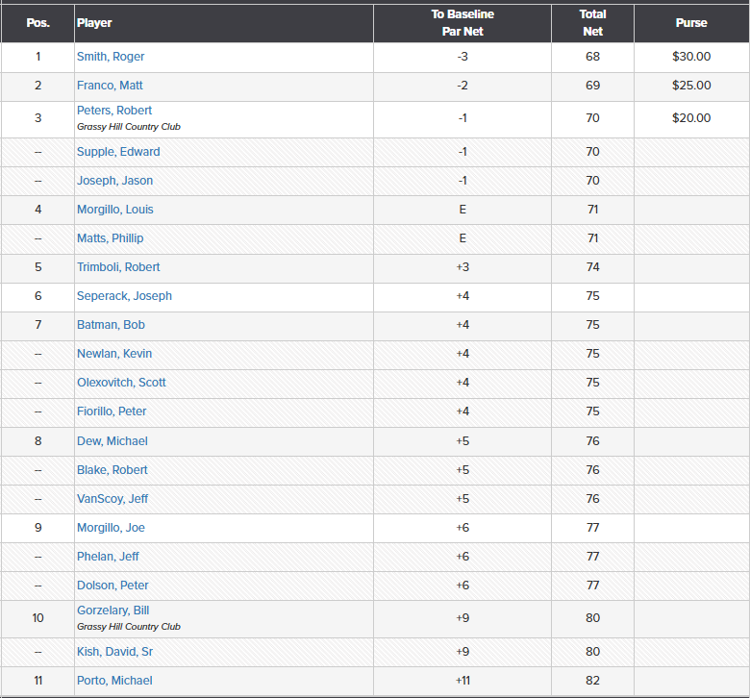Open Smith, Roger player link
The width and height of the screenshot is (750, 698).
pos(111,57)
